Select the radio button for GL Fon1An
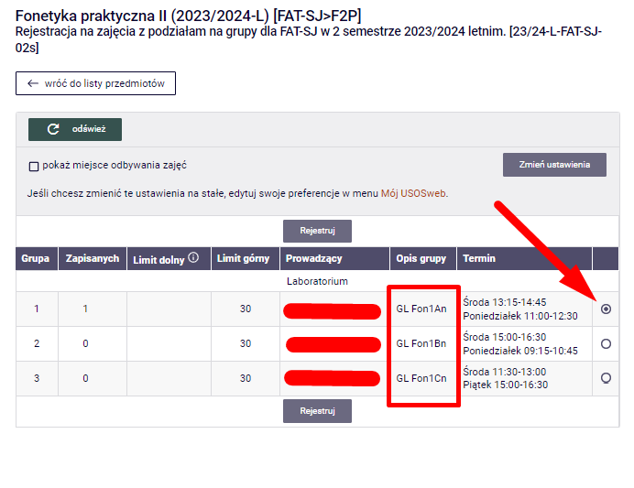 [x=606, y=309]
